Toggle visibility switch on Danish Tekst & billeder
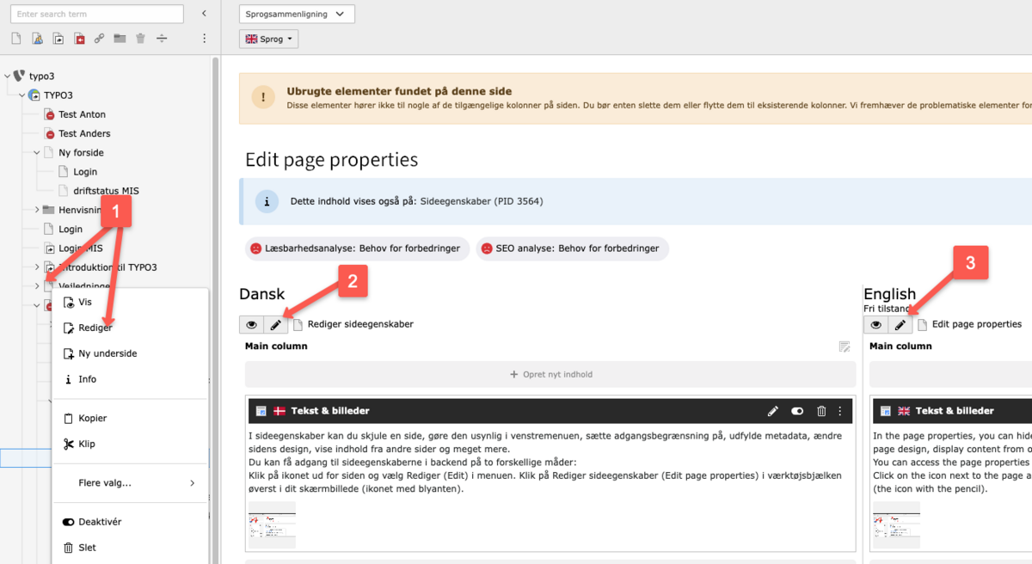Viewport: 1032px width, 564px height. [797, 411]
